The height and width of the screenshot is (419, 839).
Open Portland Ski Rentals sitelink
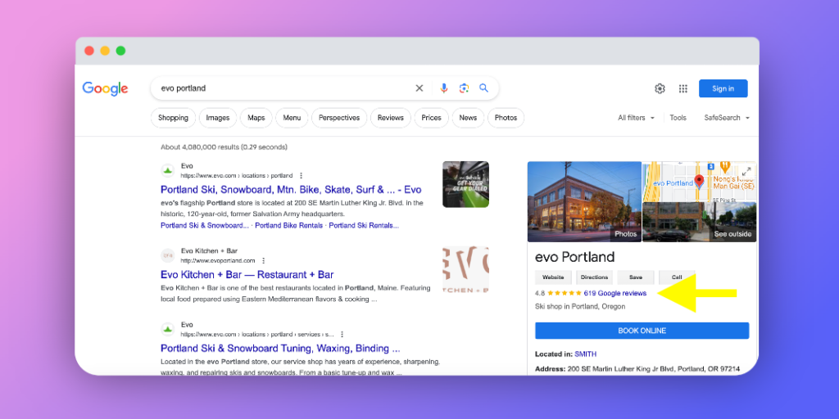coord(364,226)
